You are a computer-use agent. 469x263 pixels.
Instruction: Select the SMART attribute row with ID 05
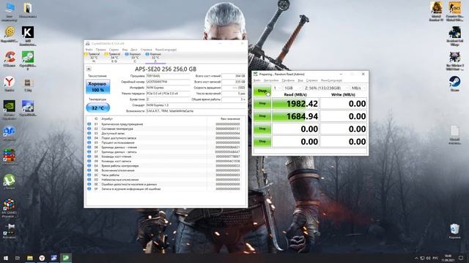click(x=166, y=142)
